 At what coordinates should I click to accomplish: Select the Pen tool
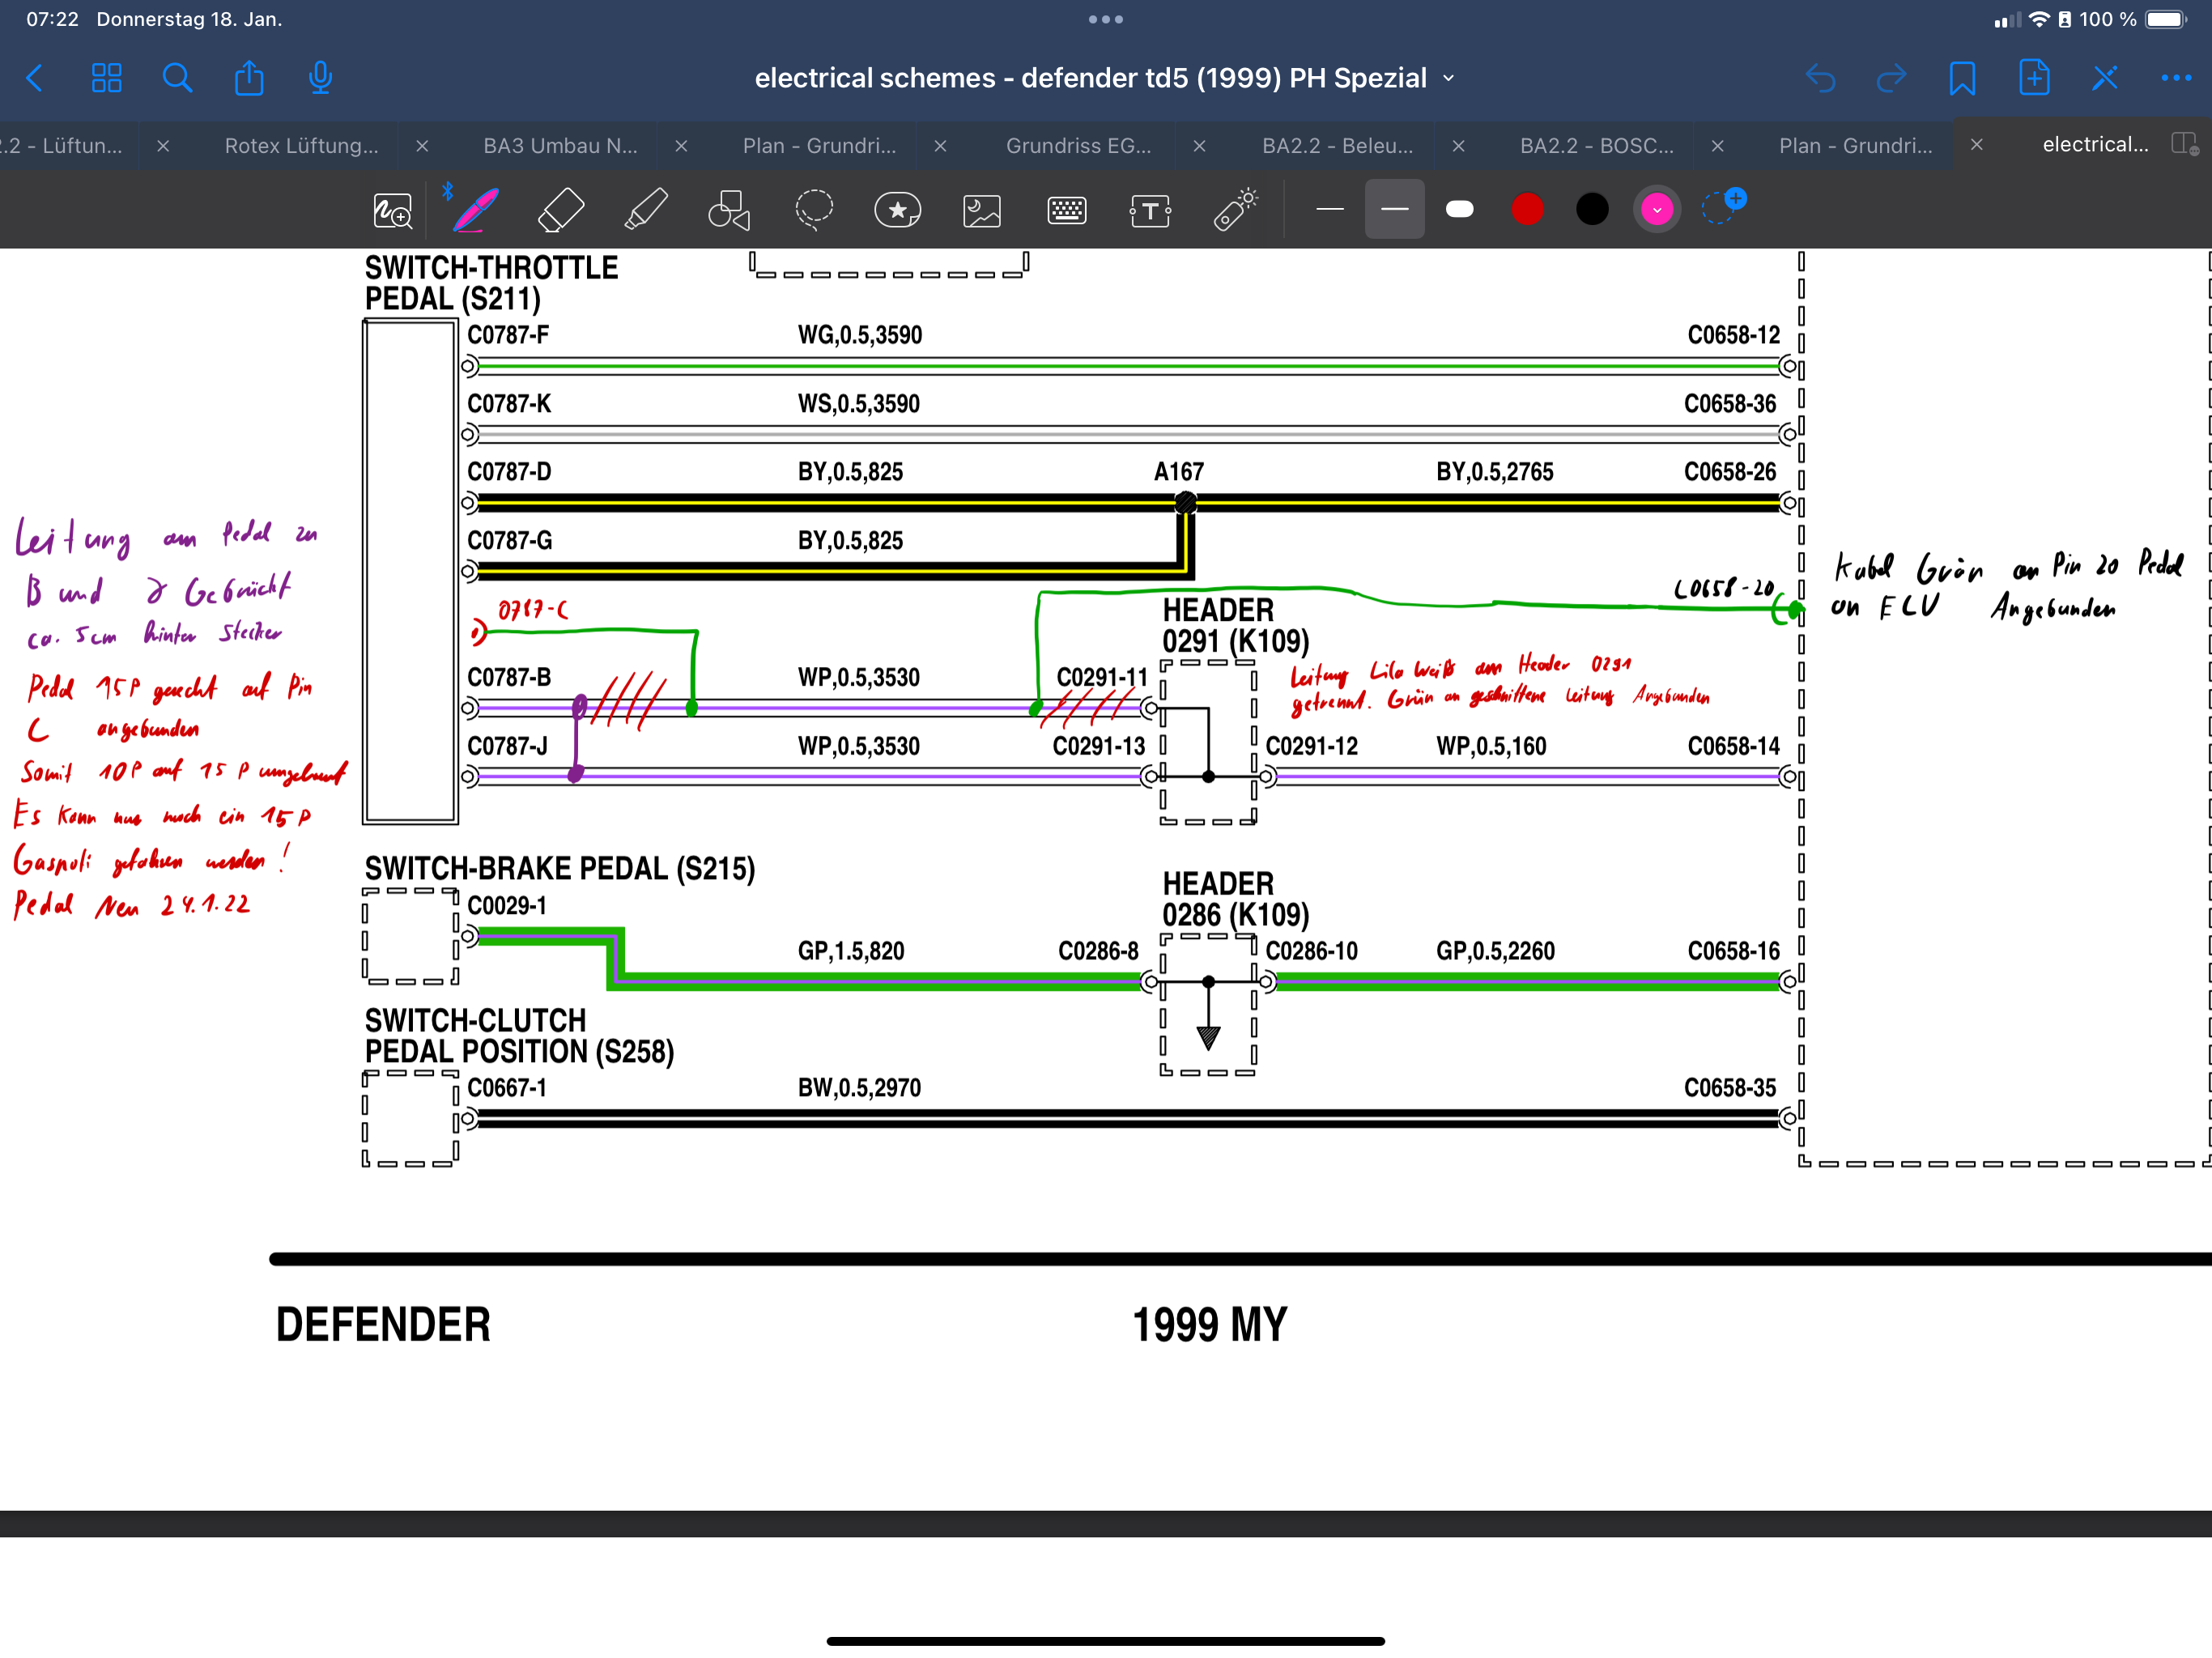coord(475,209)
